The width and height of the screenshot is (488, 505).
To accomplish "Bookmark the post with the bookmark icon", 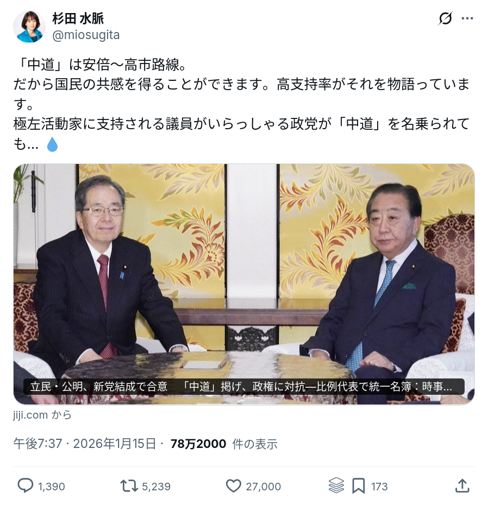I will [x=358, y=485].
